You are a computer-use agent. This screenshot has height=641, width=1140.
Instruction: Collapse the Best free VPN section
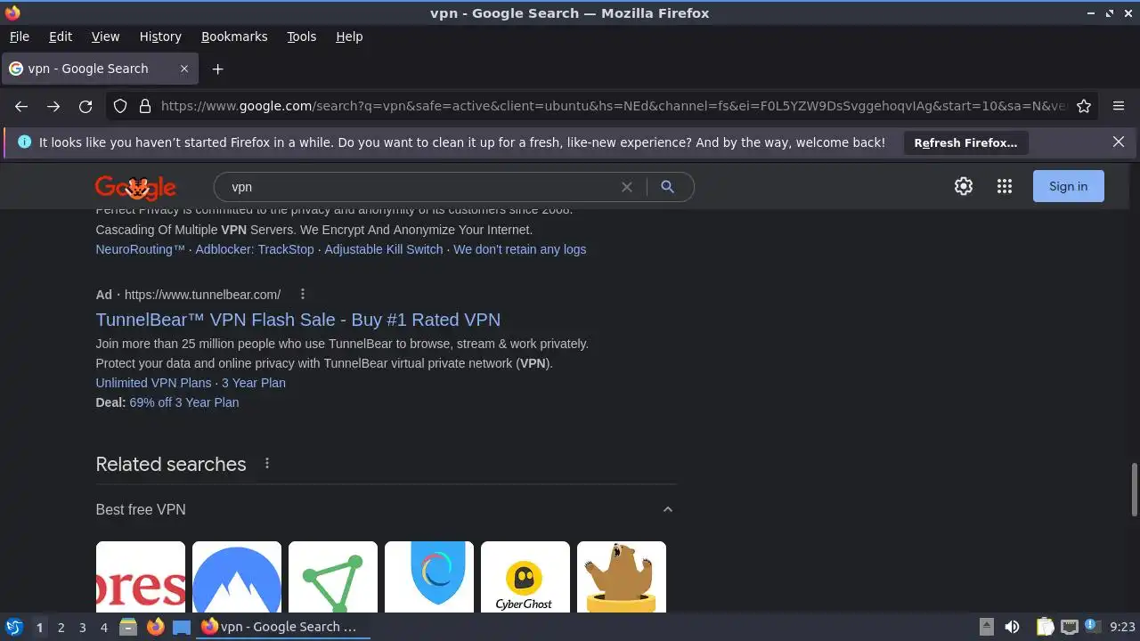click(668, 509)
